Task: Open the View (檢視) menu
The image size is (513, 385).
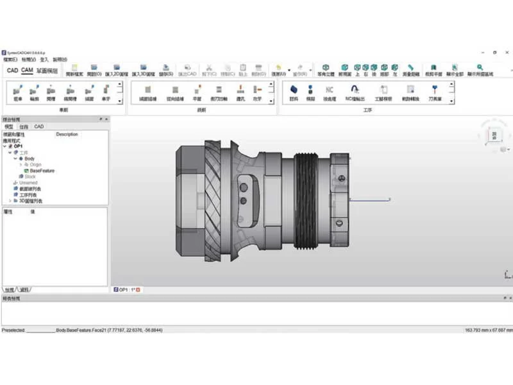Action: tap(29, 60)
